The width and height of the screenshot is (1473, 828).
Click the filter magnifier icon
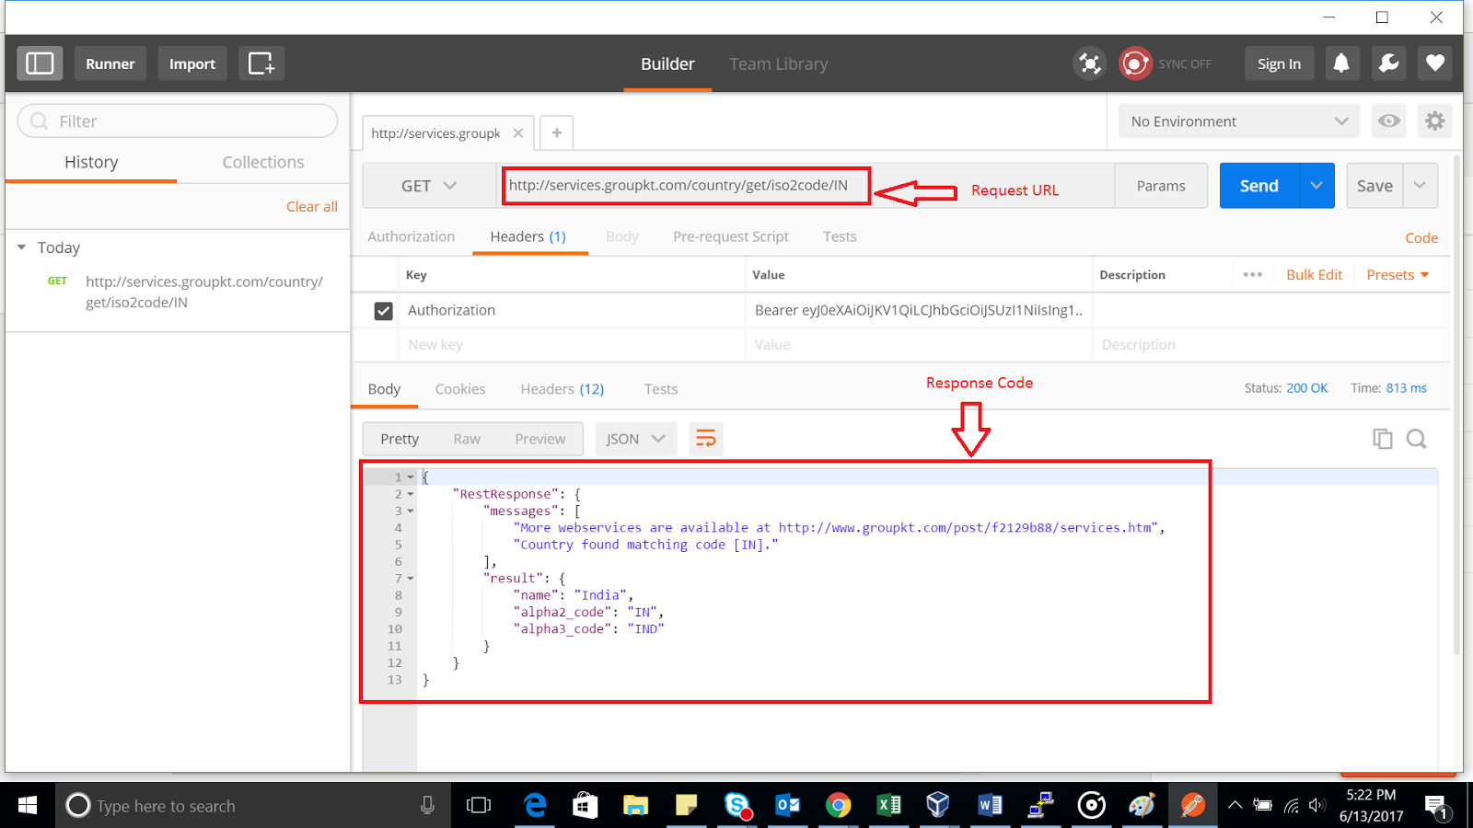tap(39, 121)
